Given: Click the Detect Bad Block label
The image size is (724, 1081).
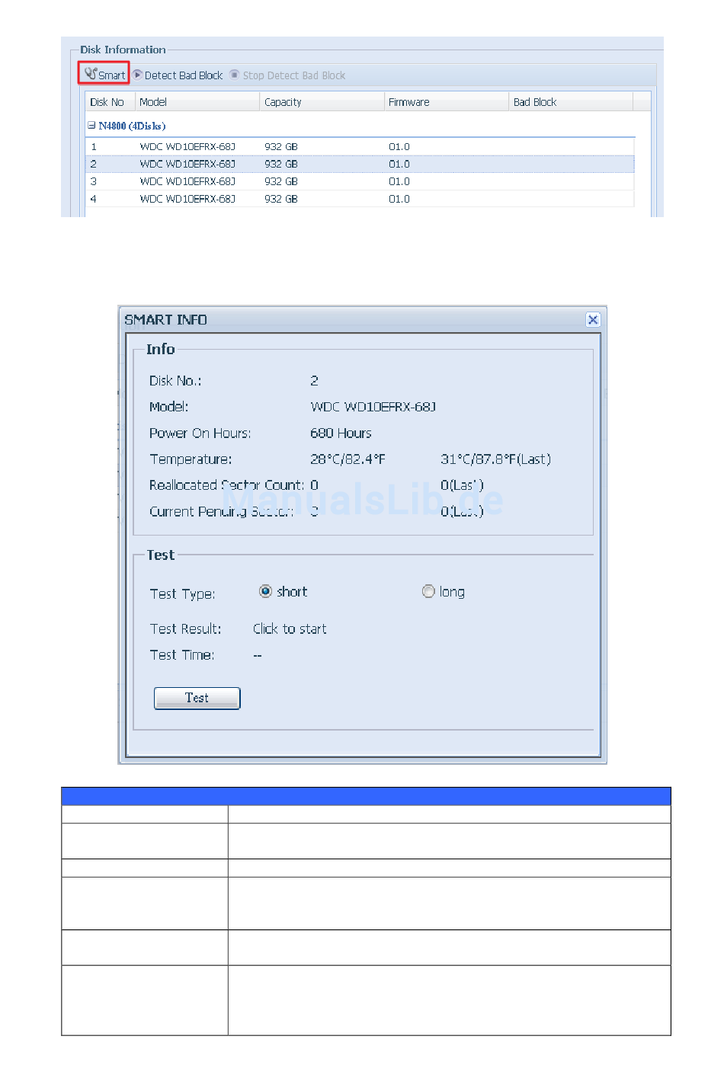Looking at the screenshot, I should click(x=184, y=75).
